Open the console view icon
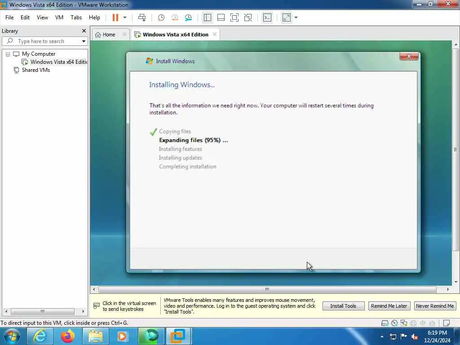Viewport: 460px width, 345px height. coord(267,18)
